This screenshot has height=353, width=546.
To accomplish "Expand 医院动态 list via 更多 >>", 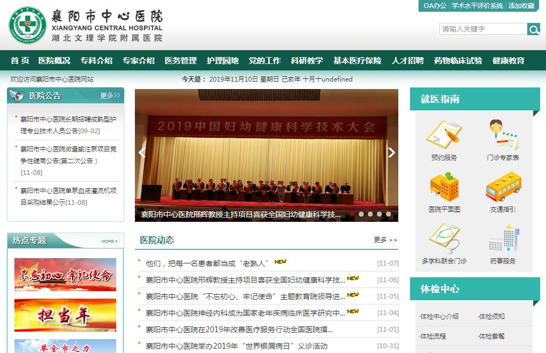I will coord(385,240).
